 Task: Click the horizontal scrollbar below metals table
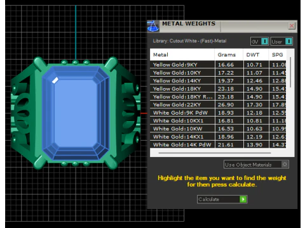[215, 153]
